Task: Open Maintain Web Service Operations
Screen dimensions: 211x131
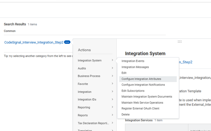Action: [148, 102]
